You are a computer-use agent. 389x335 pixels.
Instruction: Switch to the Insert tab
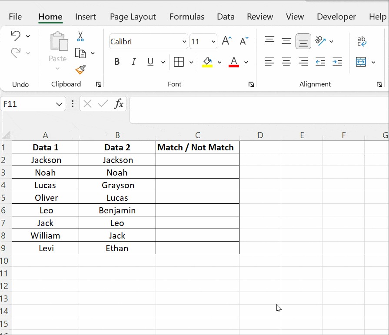[85, 17]
